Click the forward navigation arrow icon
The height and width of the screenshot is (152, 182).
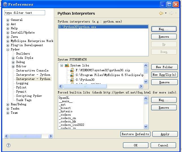tap(171, 13)
